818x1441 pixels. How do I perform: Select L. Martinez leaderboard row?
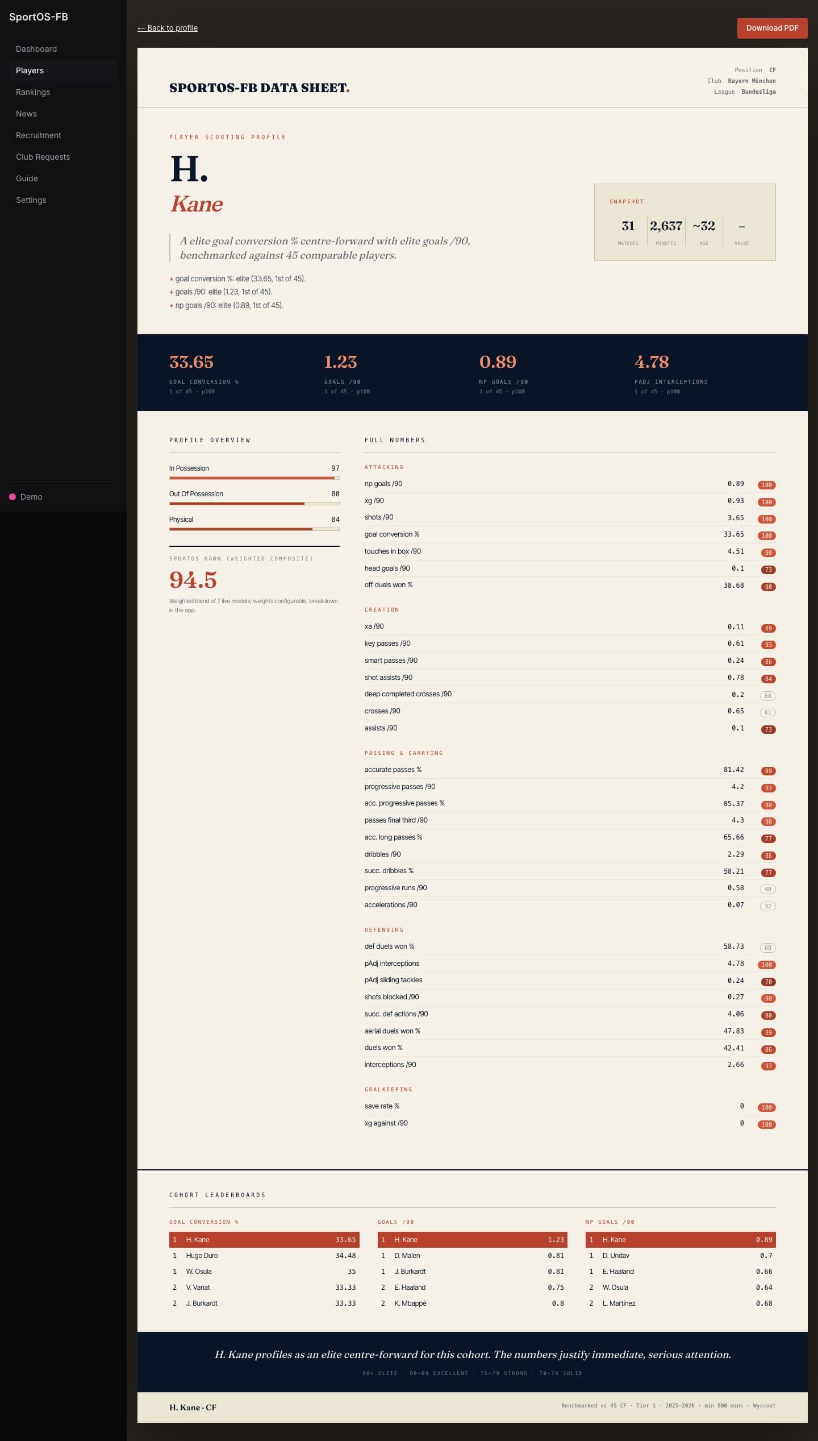(681, 1303)
